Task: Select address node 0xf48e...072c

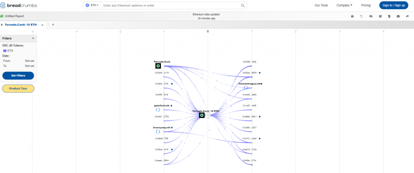Action: tap(249, 160)
